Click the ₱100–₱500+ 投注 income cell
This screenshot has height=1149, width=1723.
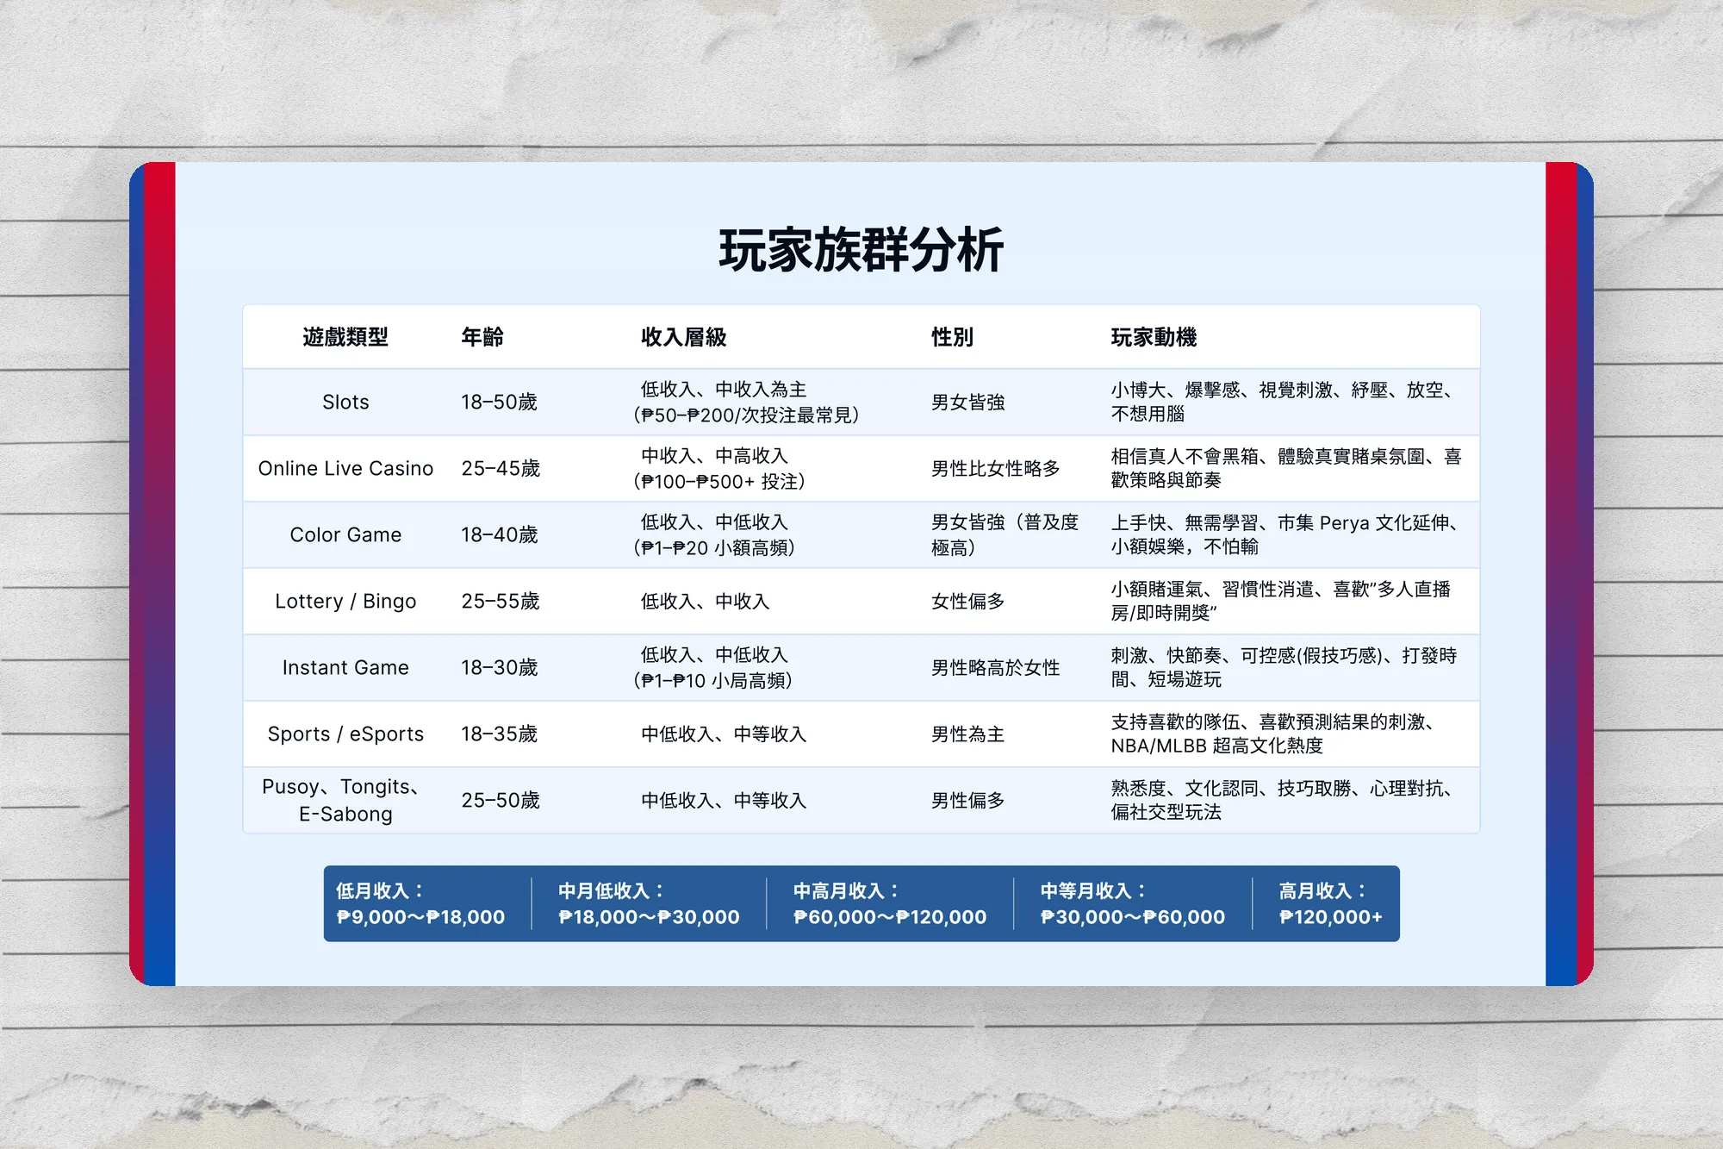719,469
